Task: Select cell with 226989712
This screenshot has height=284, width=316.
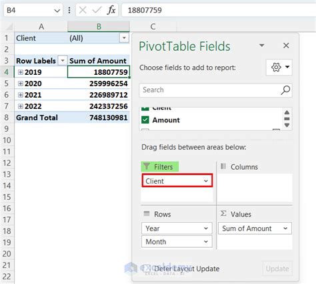Action: click(99, 95)
